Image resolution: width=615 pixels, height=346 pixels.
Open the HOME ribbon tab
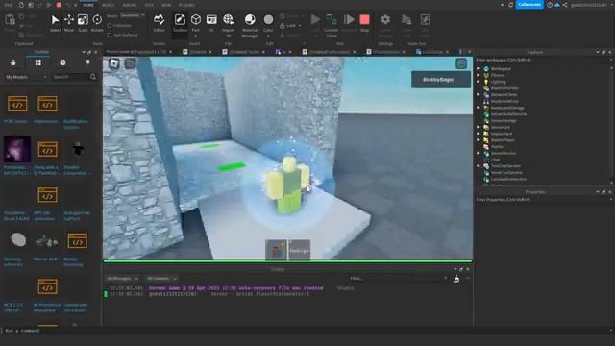[88, 5]
